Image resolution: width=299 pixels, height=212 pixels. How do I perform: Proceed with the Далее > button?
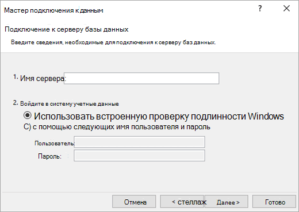point(227,202)
